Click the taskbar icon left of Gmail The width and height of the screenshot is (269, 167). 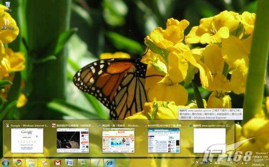(45, 163)
